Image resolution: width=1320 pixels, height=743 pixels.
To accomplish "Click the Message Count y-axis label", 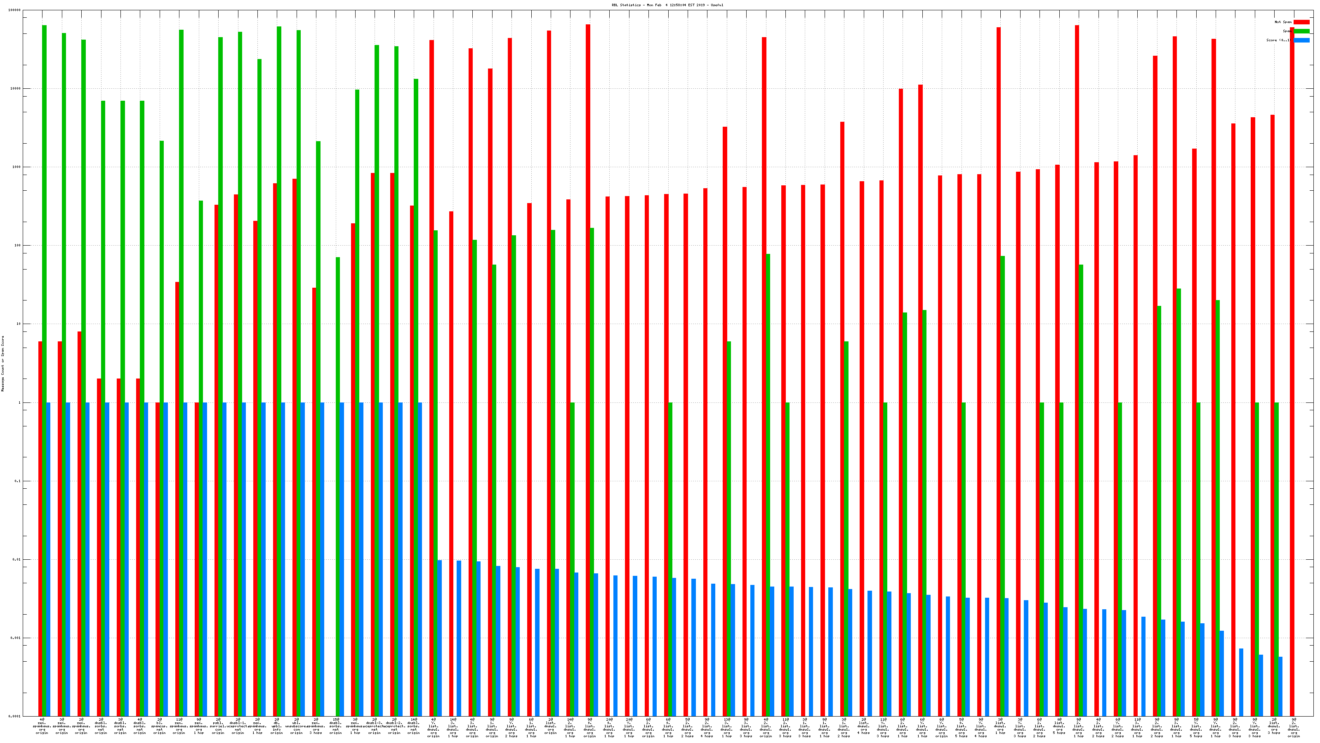I will click(2, 364).
